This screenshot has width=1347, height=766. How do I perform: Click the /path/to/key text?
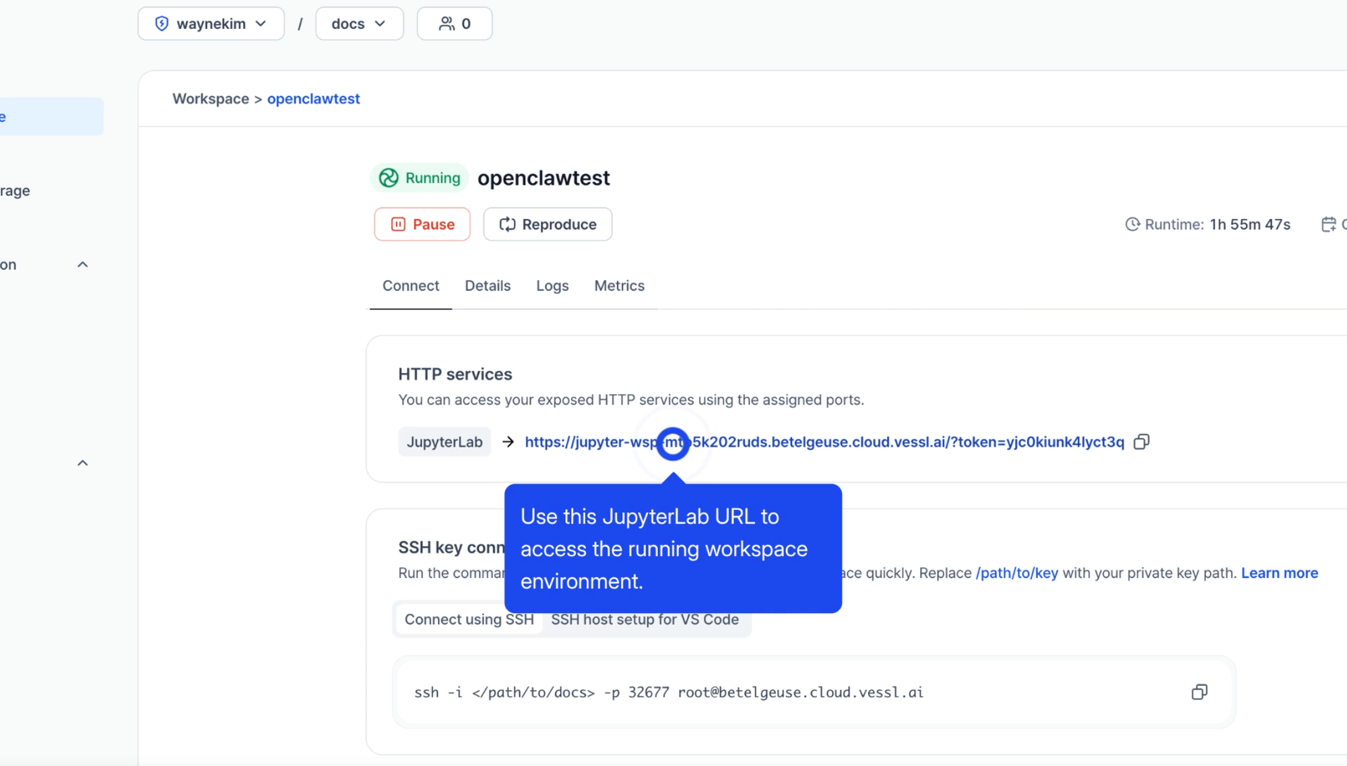pos(1017,573)
